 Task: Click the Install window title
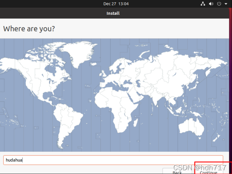[113, 13]
